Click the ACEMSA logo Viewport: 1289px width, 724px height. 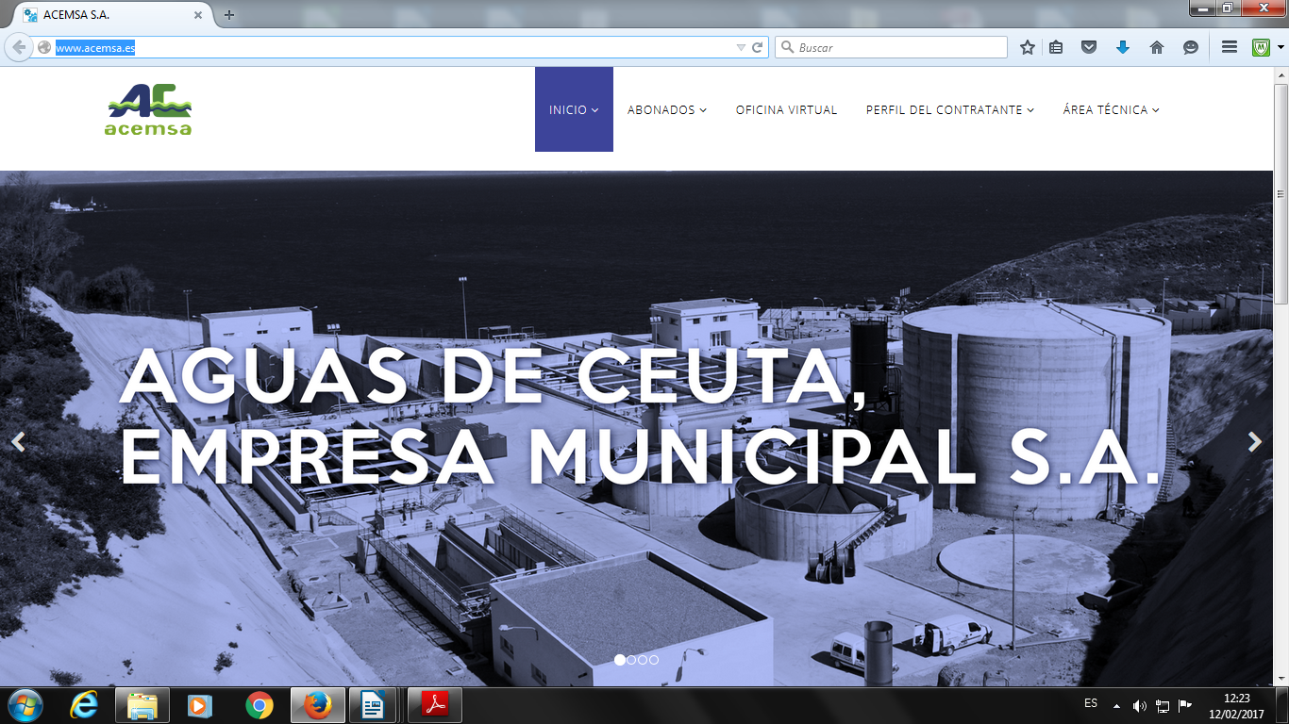pos(148,109)
